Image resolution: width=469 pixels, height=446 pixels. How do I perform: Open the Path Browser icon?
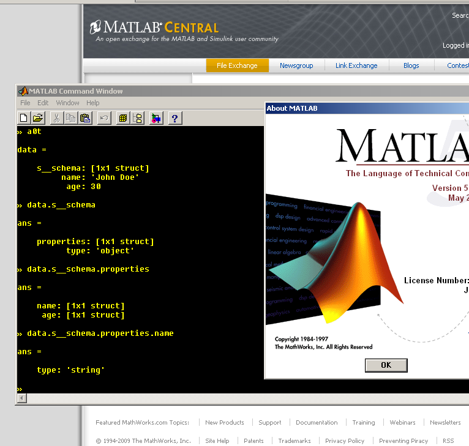(137, 118)
